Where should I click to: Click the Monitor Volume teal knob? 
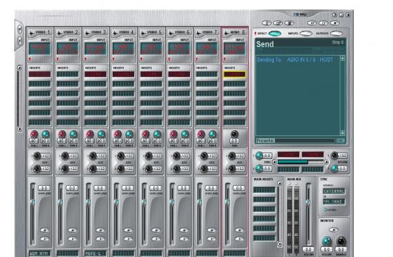coord(326,241)
